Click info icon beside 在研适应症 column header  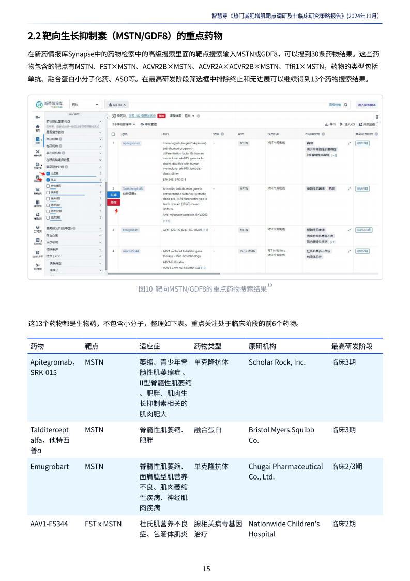pyautogui.click(x=323, y=134)
